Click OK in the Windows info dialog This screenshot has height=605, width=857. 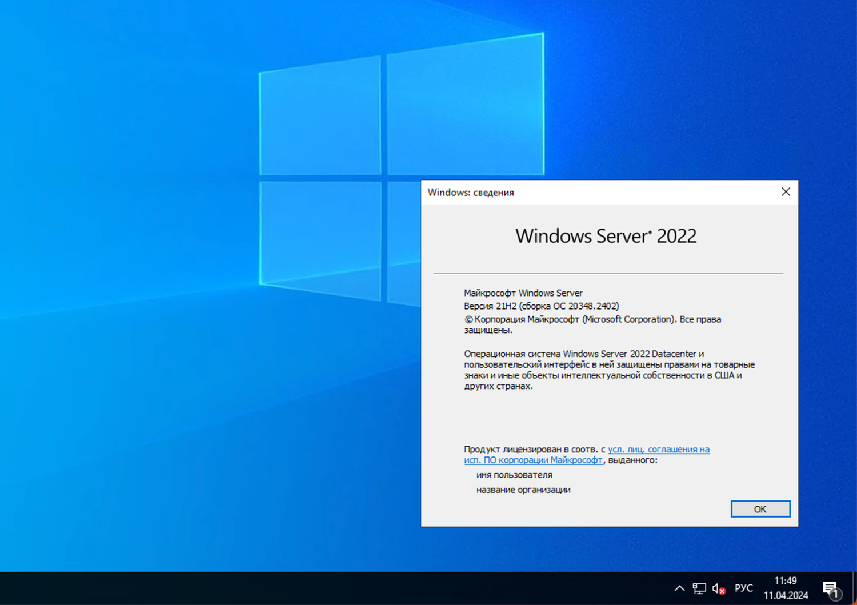pos(760,509)
